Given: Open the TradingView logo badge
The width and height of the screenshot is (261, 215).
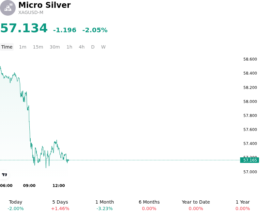Looking at the screenshot, I should coord(4,175).
